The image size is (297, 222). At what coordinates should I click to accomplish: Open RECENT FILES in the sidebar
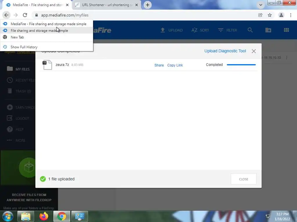coord(21,80)
